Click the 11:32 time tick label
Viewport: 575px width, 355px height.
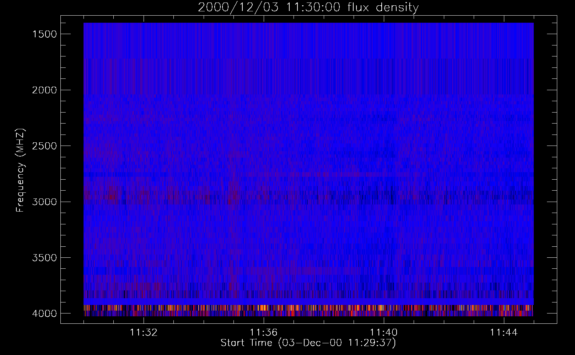point(144,333)
